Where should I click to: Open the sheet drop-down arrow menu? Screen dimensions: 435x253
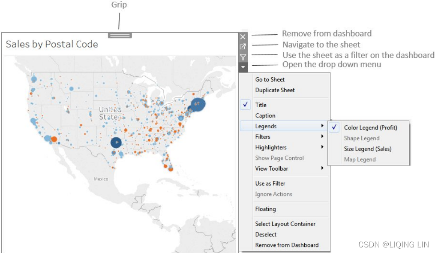[x=243, y=67]
